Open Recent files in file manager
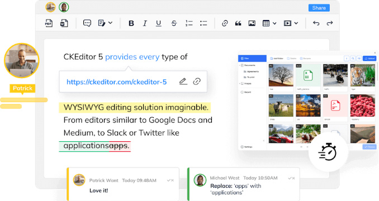Image resolution: width=379 pixels, height=201 pixels. pos(246,92)
